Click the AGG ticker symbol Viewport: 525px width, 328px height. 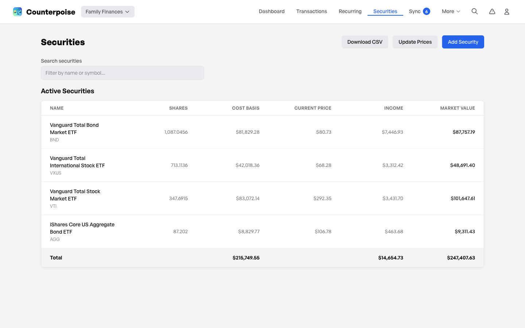(55, 239)
